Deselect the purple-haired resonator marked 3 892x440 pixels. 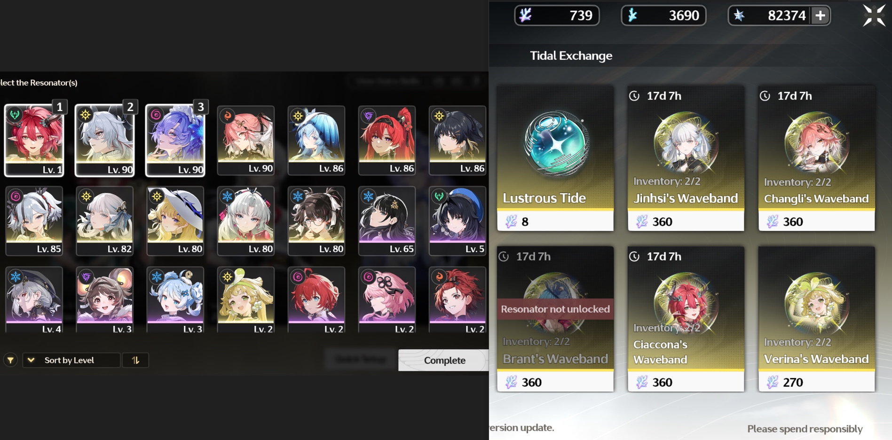[175, 140]
